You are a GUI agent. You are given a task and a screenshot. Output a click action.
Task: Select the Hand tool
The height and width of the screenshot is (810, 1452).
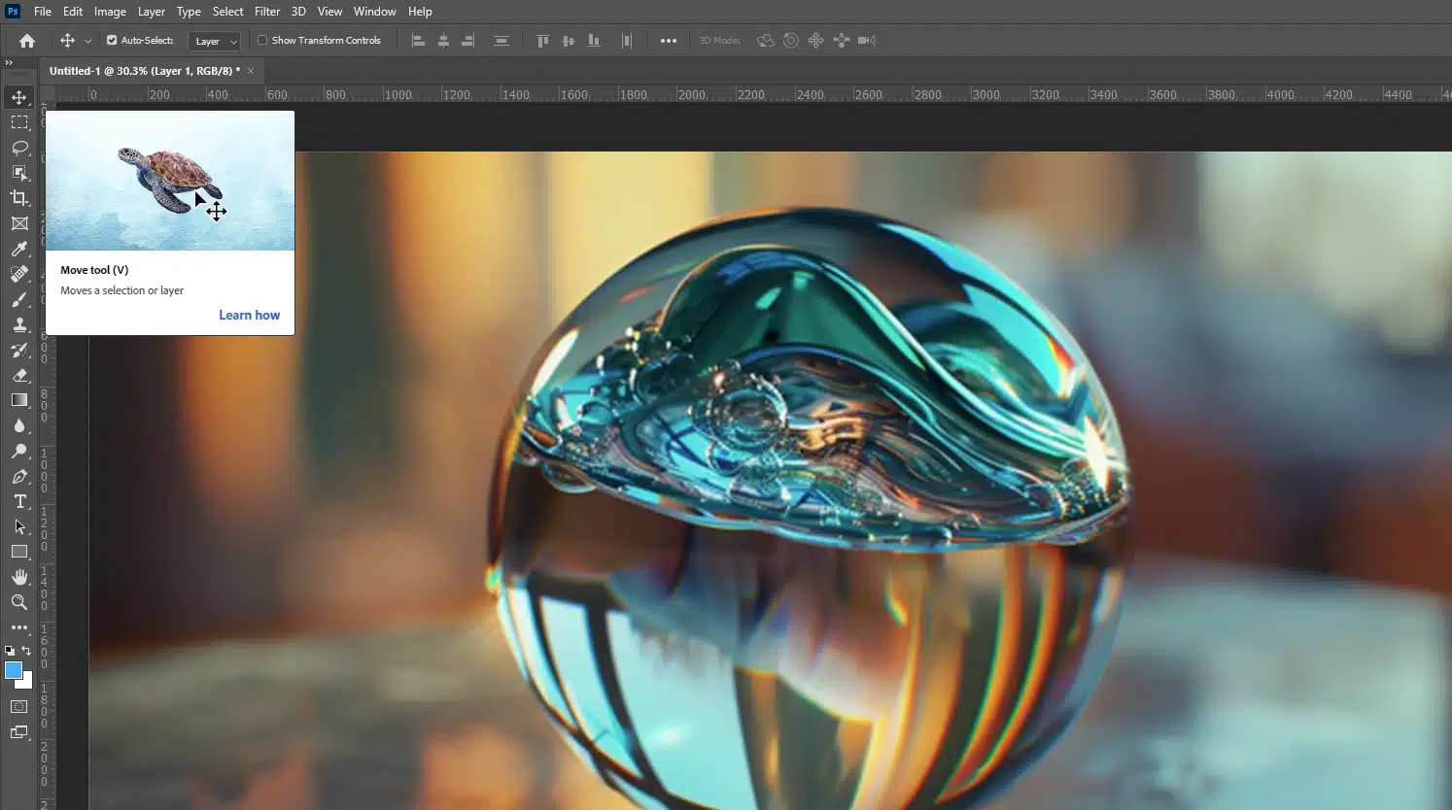coord(19,577)
